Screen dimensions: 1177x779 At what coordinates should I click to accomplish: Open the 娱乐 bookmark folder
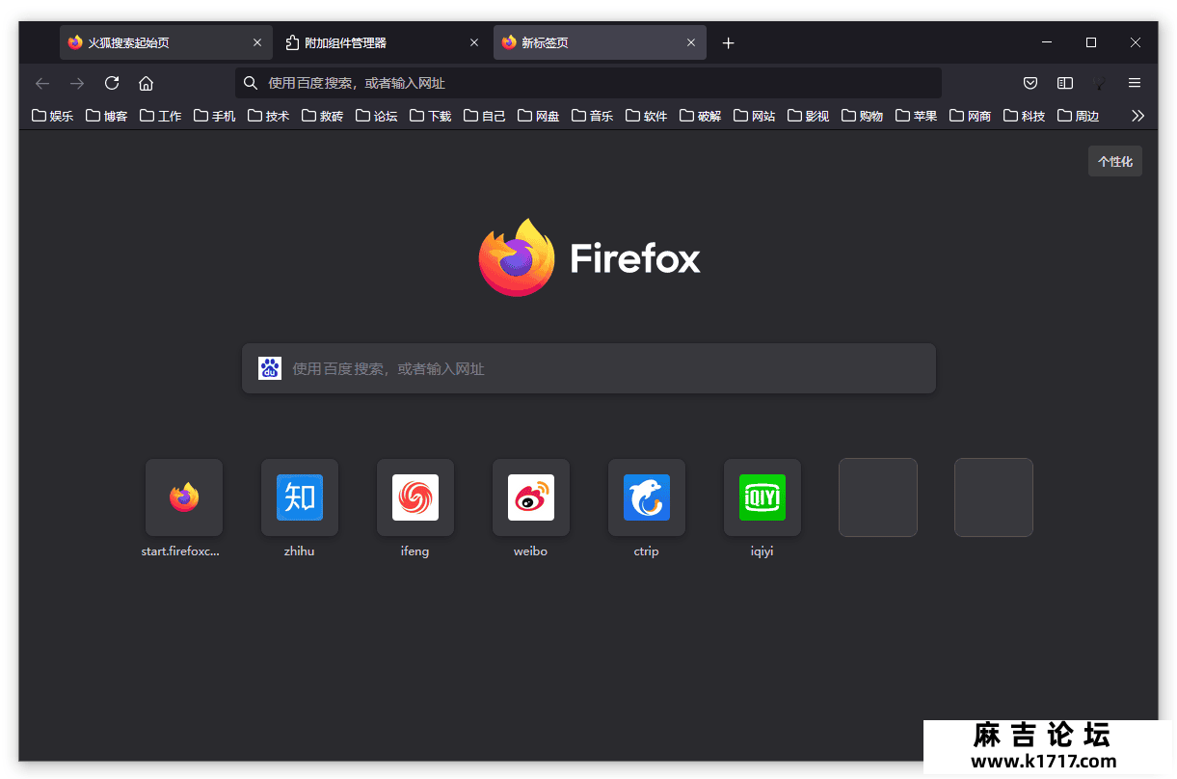pyautogui.click(x=52, y=116)
